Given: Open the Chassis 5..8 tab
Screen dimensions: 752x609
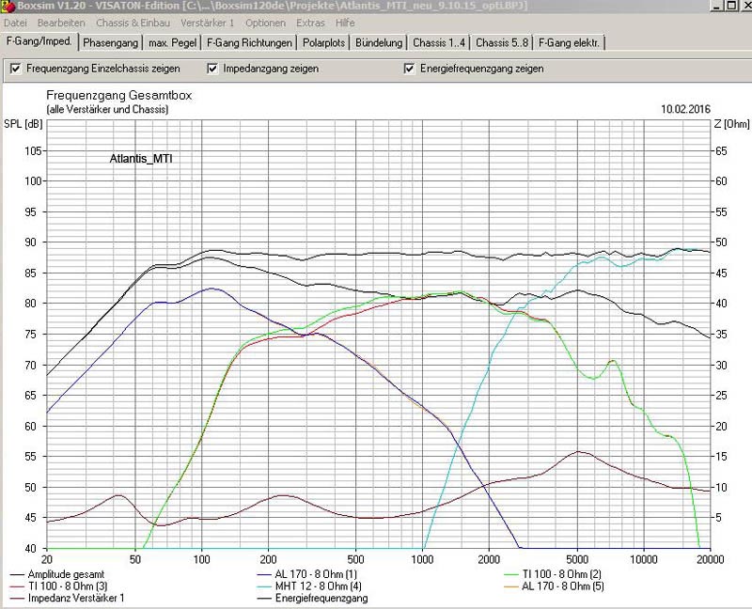Looking at the screenshot, I should [501, 43].
